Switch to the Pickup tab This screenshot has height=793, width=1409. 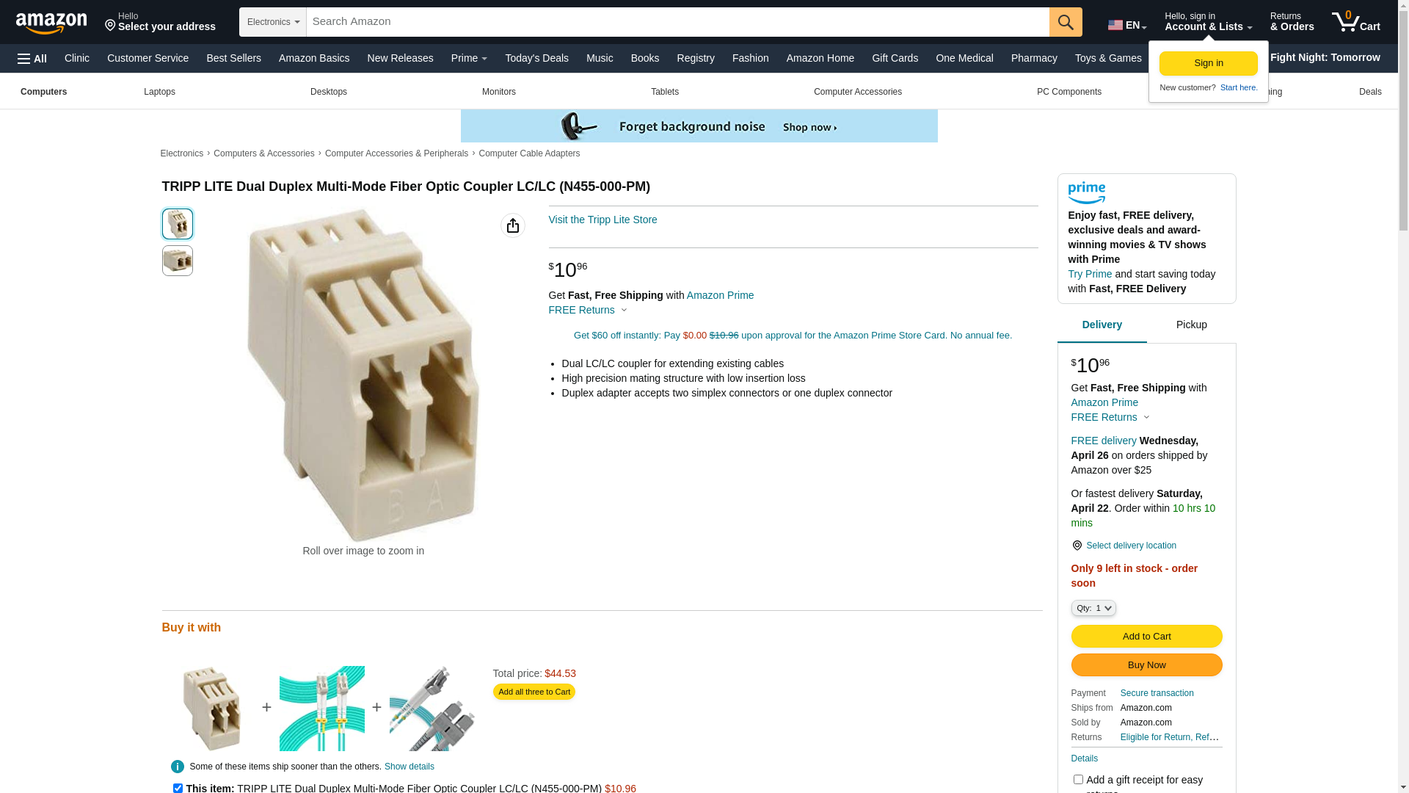(1192, 325)
